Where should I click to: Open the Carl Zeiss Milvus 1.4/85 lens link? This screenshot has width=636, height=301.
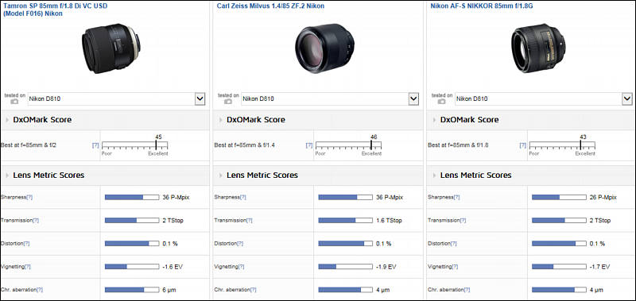pyautogui.click(x=270, y=6)
